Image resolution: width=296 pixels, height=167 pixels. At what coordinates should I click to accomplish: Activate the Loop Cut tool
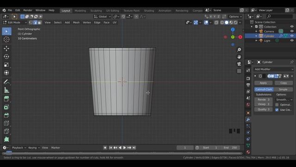coord(6,123)
